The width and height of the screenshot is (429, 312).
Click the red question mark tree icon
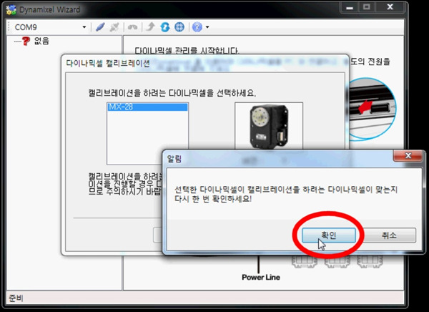[x=27, y=42]
